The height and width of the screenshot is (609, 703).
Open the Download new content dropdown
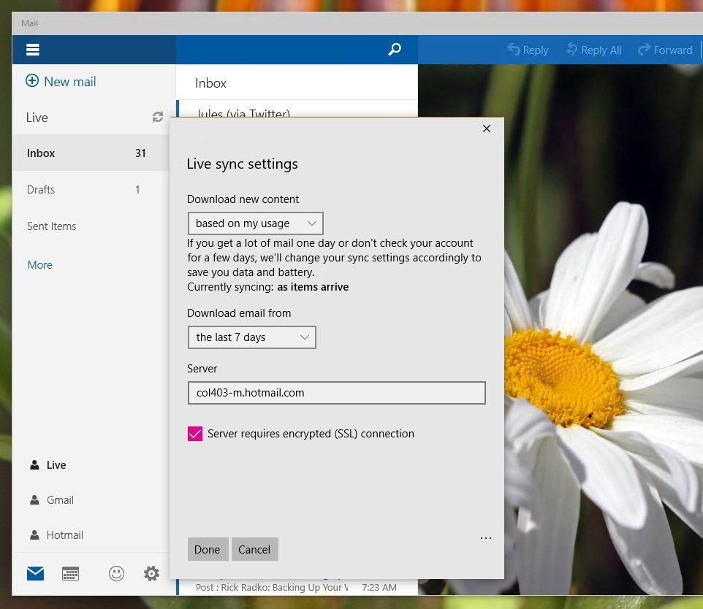[254, 223]
